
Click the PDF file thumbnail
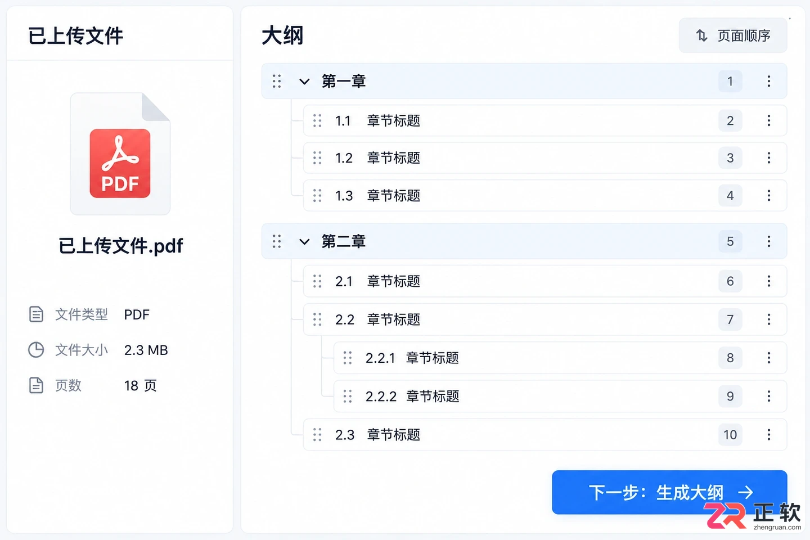coord(120,154)
